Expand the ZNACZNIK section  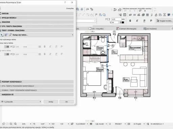(37, 22)
